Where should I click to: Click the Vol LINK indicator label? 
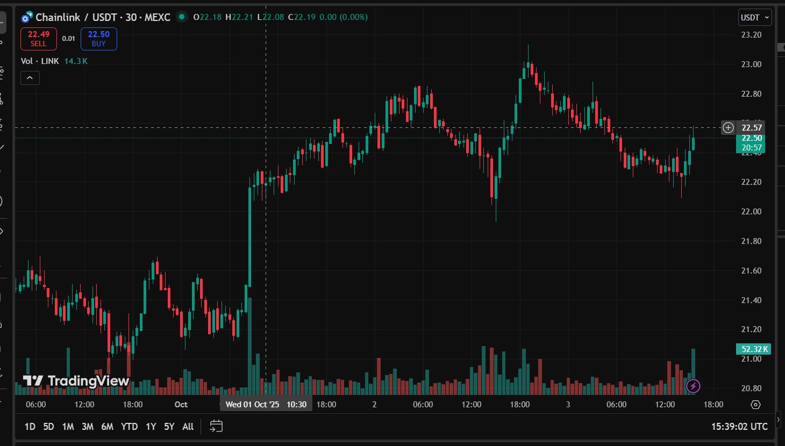40,61
